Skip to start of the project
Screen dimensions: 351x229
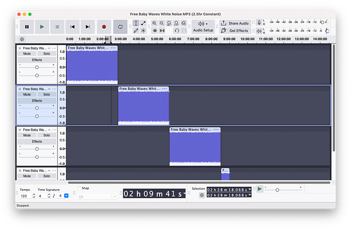(x=73, y=27)
